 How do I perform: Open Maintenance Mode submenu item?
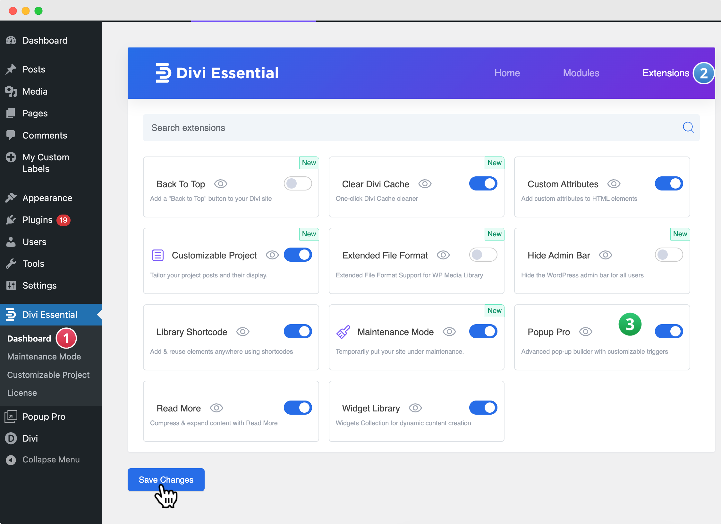[44, 357]
